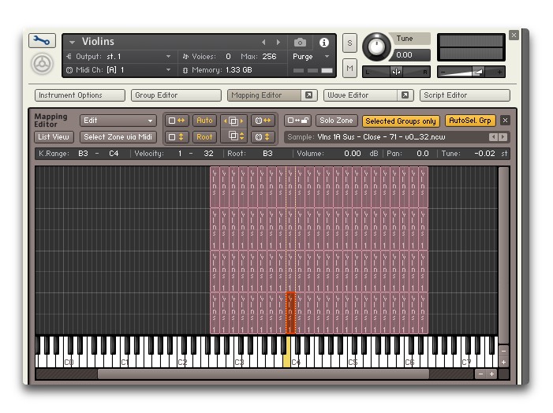The height and width of the screenshot is (413, 553).
Task: Click Velocity high value 32
Action: coord(208,154)
